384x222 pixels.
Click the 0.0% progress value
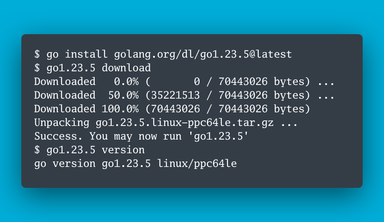pyautogui.click(x=126, y=82)
